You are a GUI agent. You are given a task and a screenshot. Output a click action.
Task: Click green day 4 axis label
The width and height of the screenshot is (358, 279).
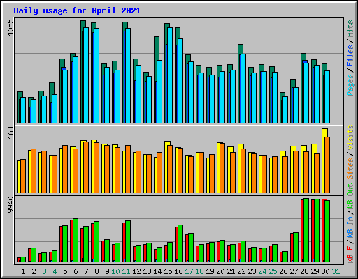point(55,271)
